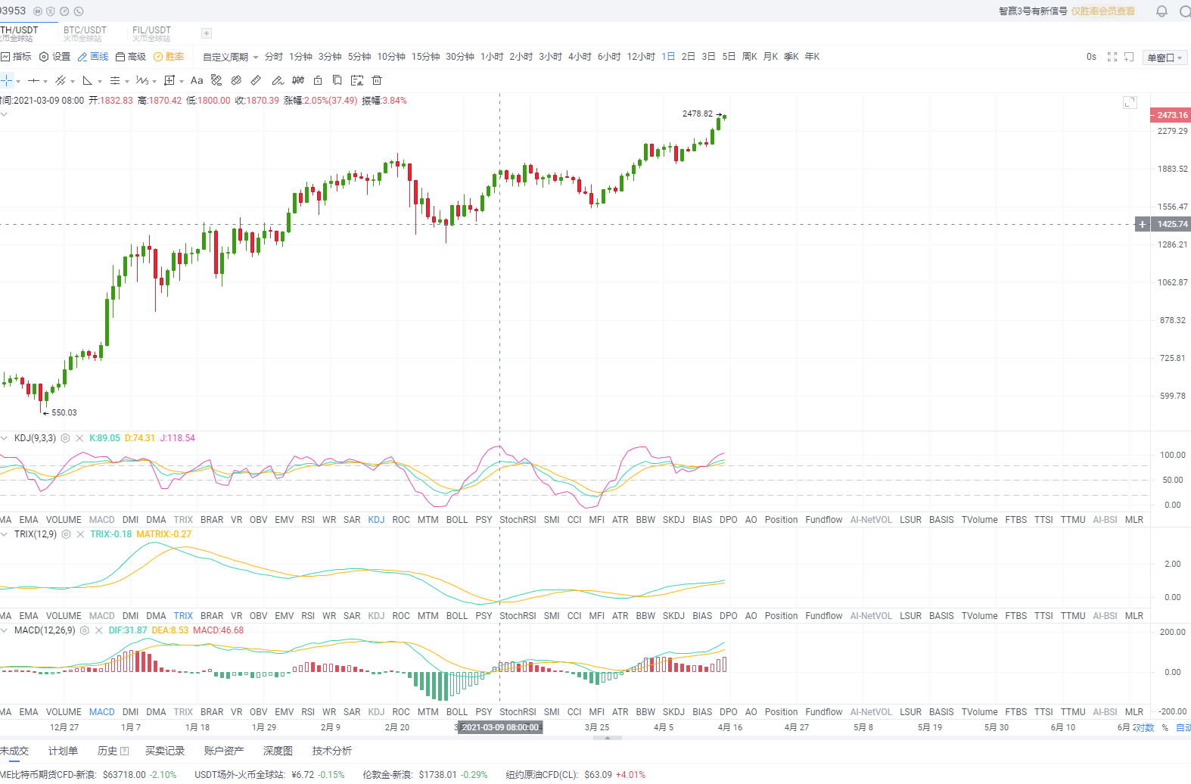Open the notification bell

(x=1161, y=11)
